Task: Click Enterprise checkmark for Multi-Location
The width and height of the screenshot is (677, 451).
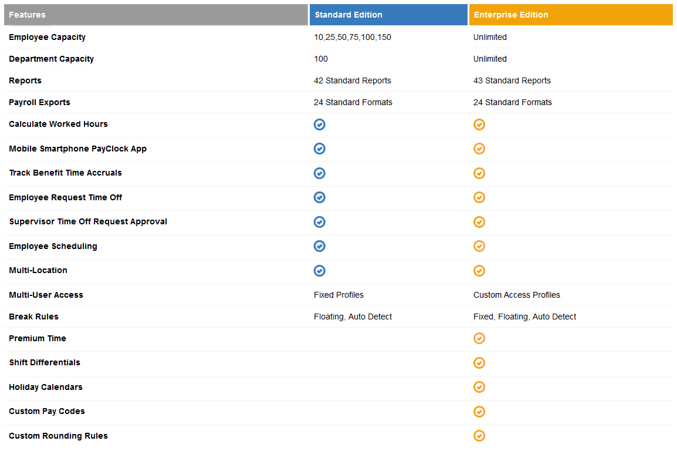Action: point(479,271)
